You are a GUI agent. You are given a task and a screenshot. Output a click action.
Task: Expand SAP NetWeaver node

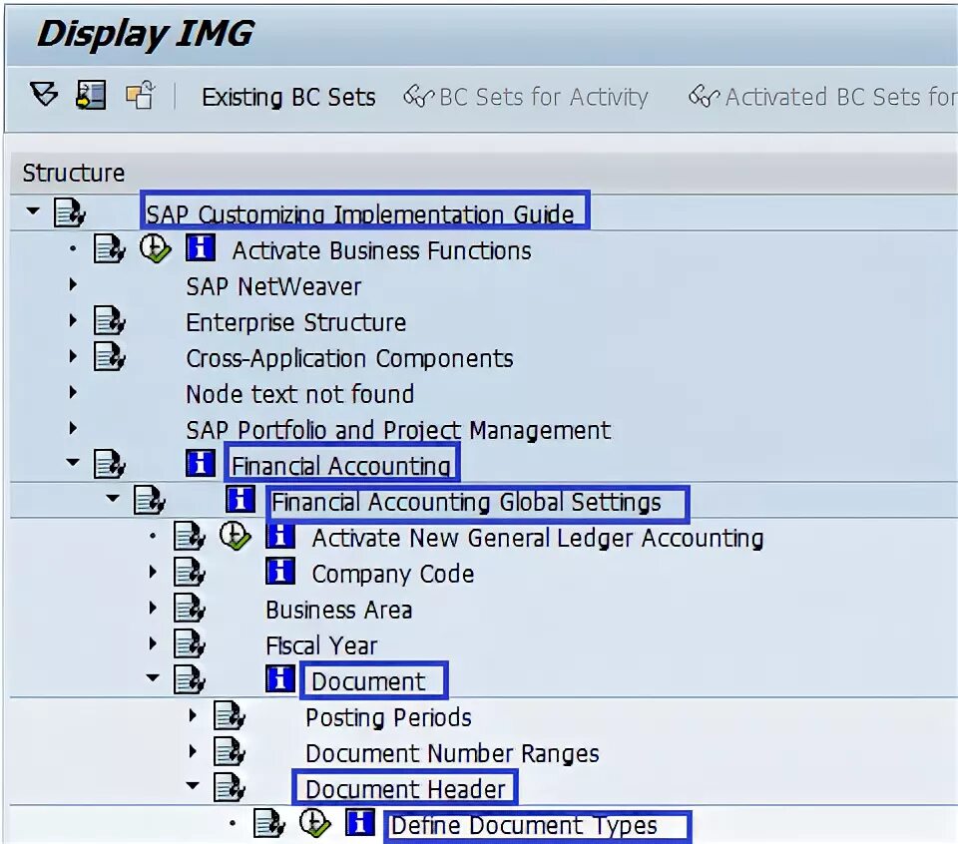tap(73, 284)
